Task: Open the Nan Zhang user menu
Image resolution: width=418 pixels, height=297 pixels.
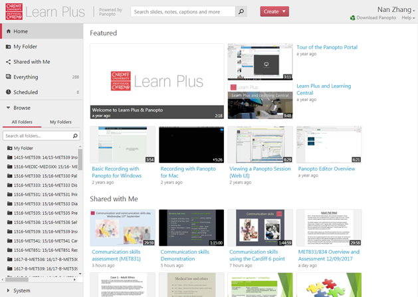Action: click(396, 9)
